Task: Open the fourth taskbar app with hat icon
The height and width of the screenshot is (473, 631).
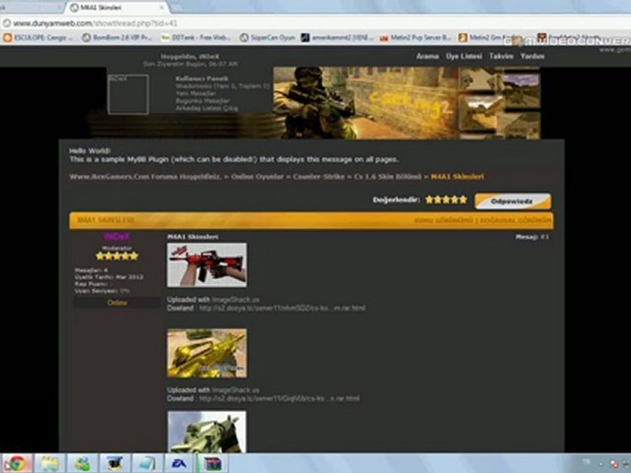Action: pyautogui.click(x=114, y=463)
